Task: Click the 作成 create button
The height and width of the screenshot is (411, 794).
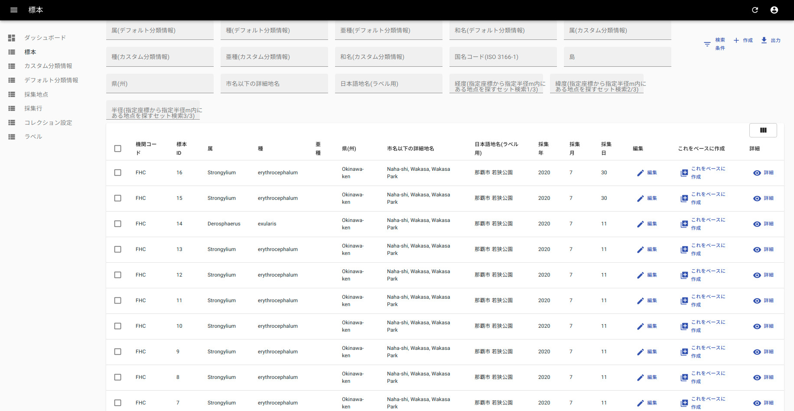Action: click(x=743, y=40)
